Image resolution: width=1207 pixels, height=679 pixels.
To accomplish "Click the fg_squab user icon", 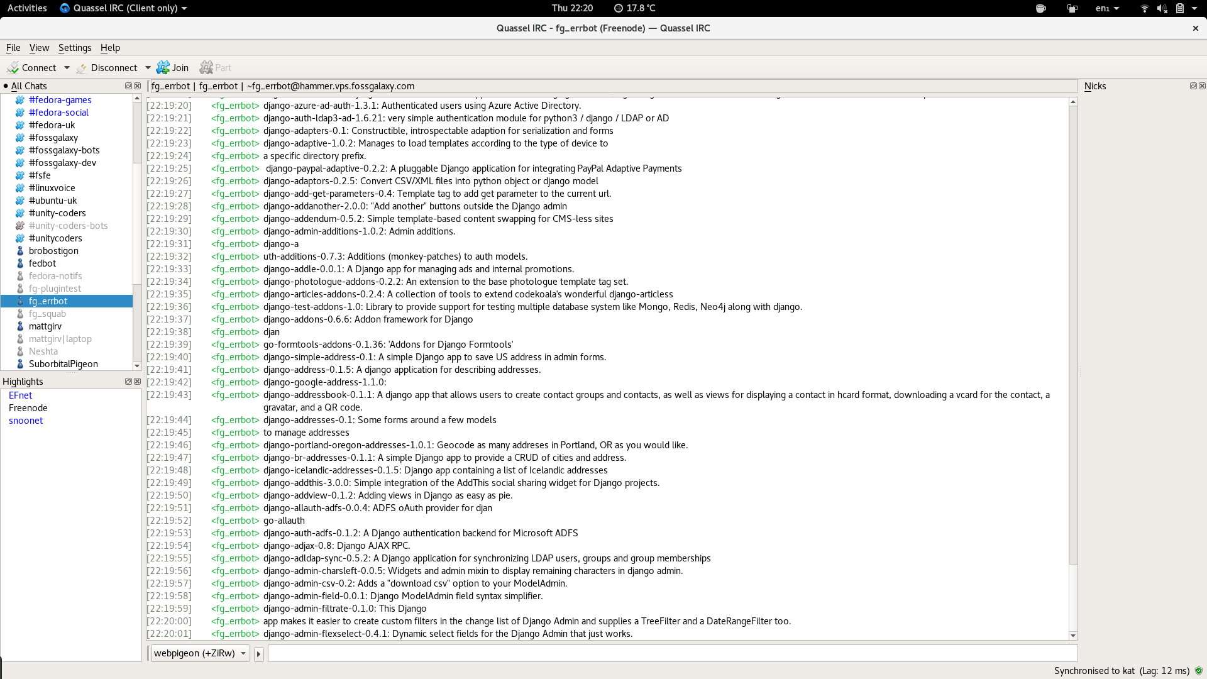I will tap(20, 314).
